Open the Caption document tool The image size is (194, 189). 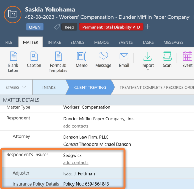pos(34,60)
